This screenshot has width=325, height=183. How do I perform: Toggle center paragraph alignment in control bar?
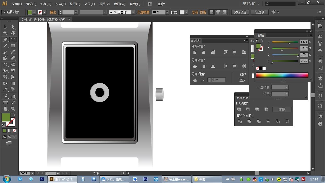pyautogui.click(x=218, y=12)
